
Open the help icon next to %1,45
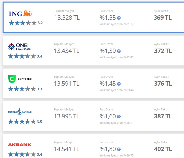tap(119, 84)
